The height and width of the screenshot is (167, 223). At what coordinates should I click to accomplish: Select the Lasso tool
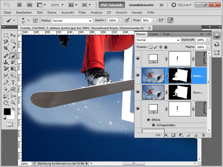[6, 41]
